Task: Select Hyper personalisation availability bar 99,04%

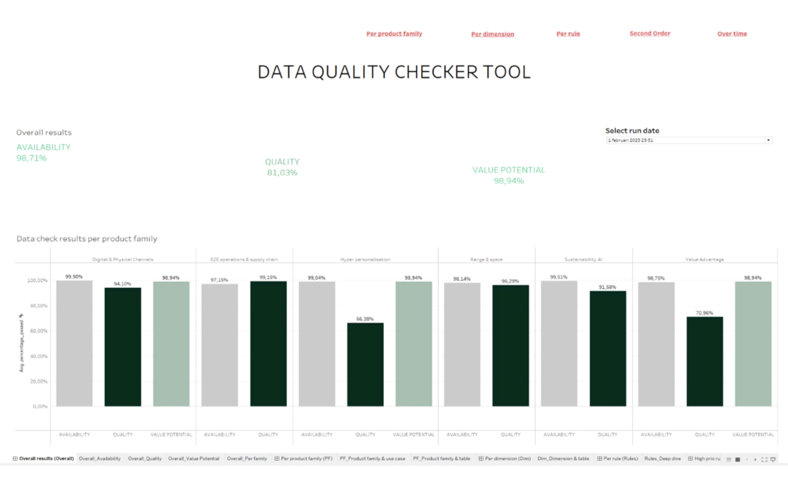Action: click(317, 344)
